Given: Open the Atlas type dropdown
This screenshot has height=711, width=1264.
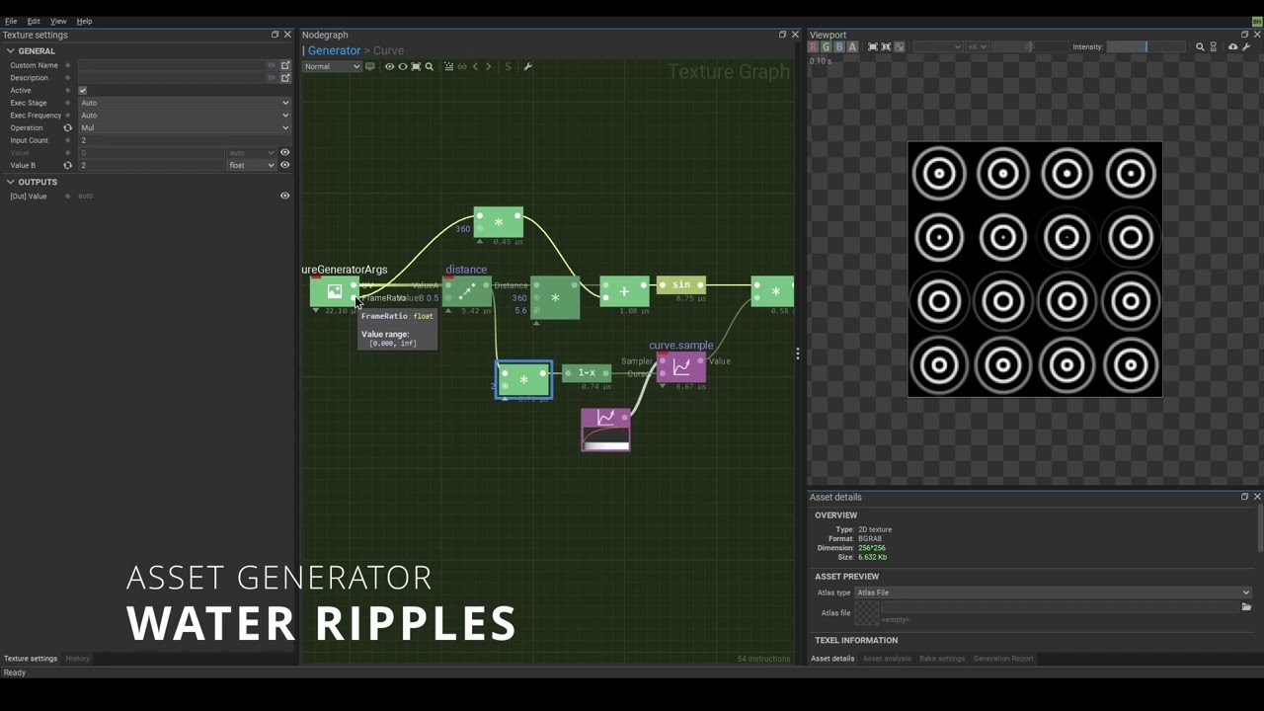Looking at the screenshot, I should coord(1053,592).
